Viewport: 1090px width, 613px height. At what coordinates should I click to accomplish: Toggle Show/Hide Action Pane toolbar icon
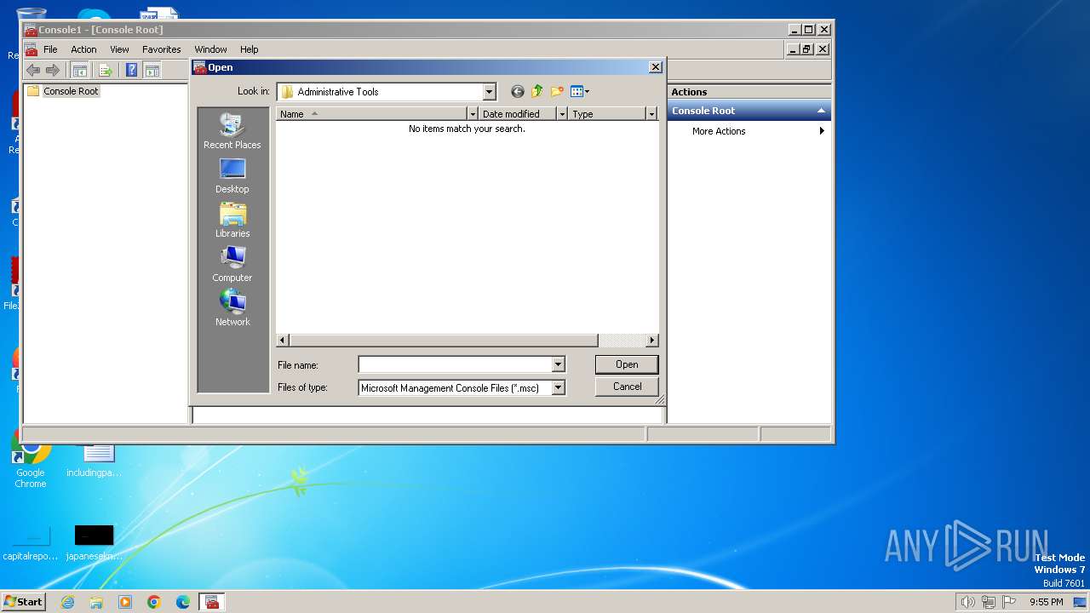click(152, 71)
